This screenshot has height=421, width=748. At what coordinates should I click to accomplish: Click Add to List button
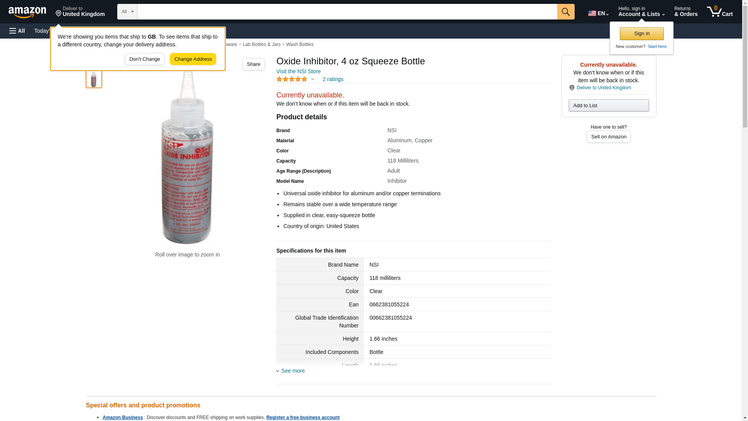coord(609,106)
